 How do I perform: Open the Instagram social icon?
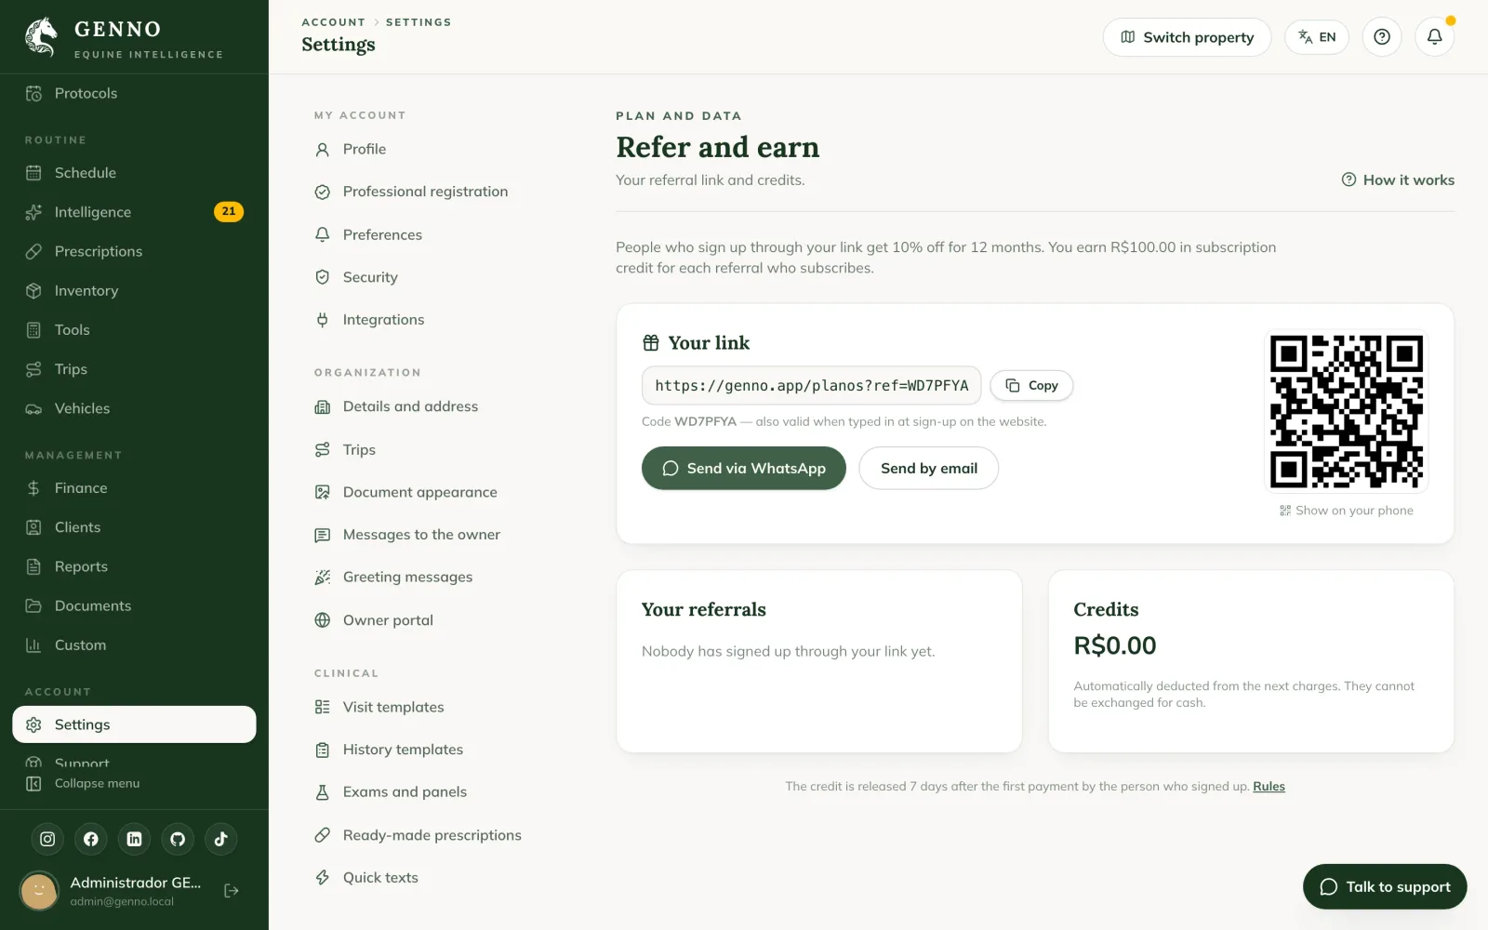(x=47, y=839)
